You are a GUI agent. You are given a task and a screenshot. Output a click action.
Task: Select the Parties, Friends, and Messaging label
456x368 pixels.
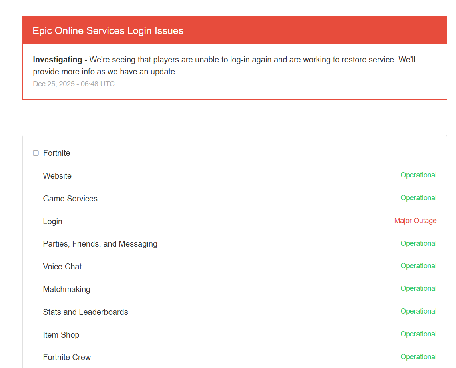coord(100,244)
